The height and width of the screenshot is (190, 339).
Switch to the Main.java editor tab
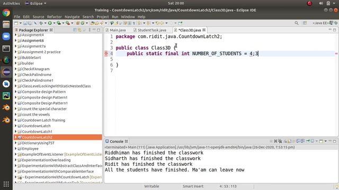coord(115,30)
